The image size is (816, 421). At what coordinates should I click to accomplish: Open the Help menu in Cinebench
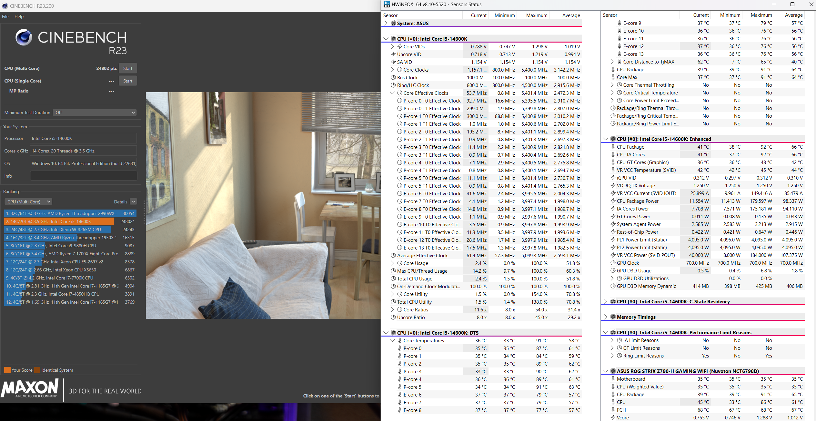click(19, 16)
